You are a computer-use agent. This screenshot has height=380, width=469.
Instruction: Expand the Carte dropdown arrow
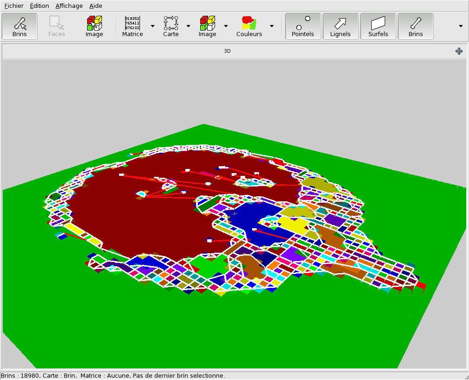(x=188, y=26)
